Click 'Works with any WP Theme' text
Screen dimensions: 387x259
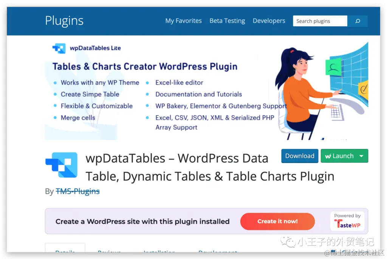pyautogui.click(x=100, y=82)
